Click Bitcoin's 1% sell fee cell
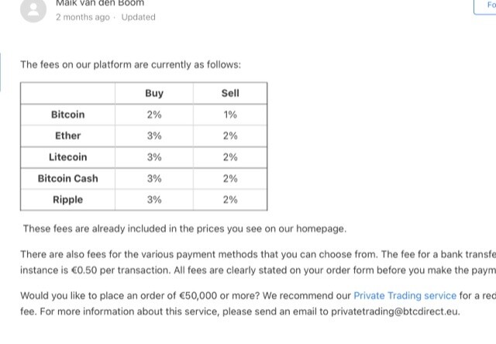496x344 pixels. pos(230,115)
